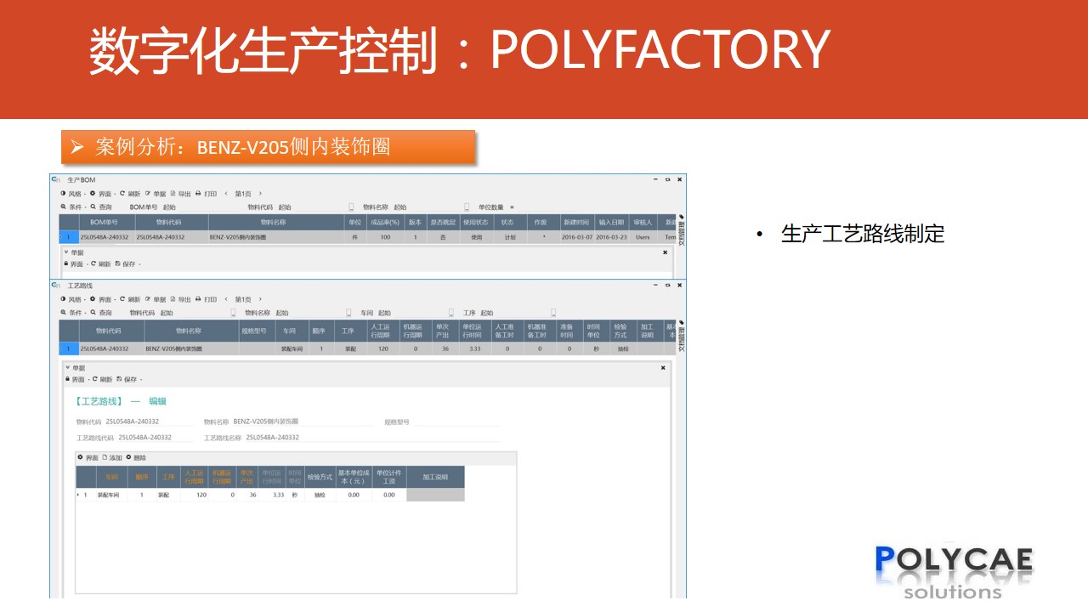The image size is (1088, 612).
Task: Open 起始 operator beside BOM单号 filter
Action: coord(169,207)
